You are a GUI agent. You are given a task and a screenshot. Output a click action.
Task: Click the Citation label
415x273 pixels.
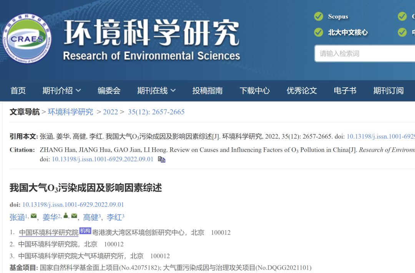point(22,150)
